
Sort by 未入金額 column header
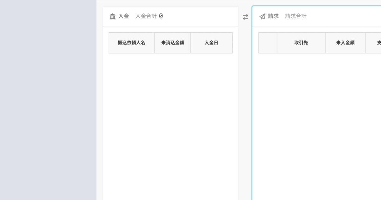pos(345,43)
